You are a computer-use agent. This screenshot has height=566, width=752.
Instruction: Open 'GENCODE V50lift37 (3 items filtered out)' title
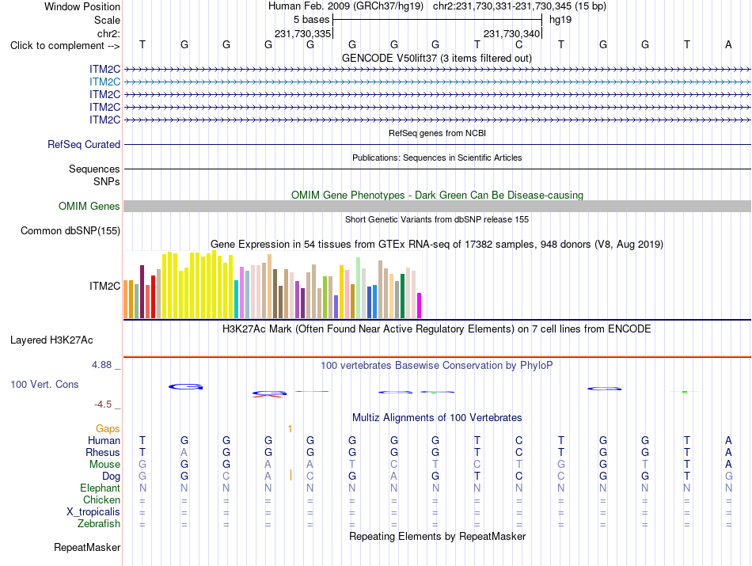tap(437, 58)
